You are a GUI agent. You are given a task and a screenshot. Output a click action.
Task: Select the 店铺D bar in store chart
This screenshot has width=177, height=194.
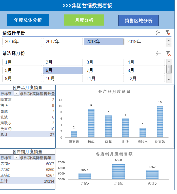[152, 175]
